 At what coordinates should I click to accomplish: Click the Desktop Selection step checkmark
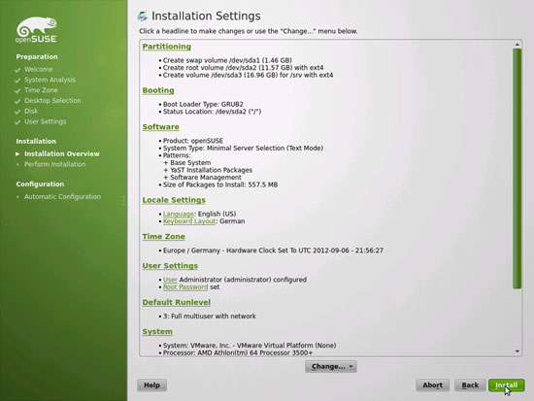[x=17, y=102]
